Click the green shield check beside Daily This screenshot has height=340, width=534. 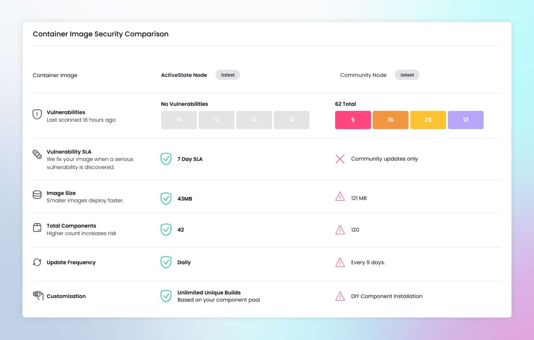click(166, 262)
